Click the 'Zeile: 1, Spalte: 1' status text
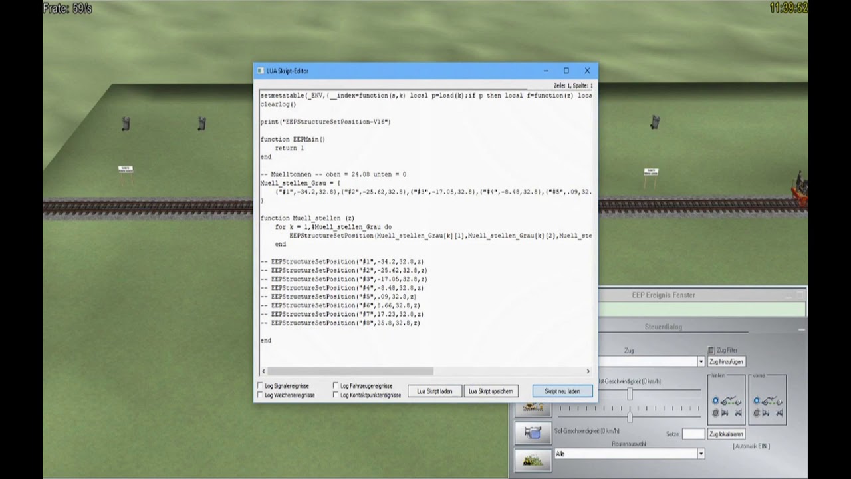This screenshot has height=479, width=851. (x=572, y=86)
